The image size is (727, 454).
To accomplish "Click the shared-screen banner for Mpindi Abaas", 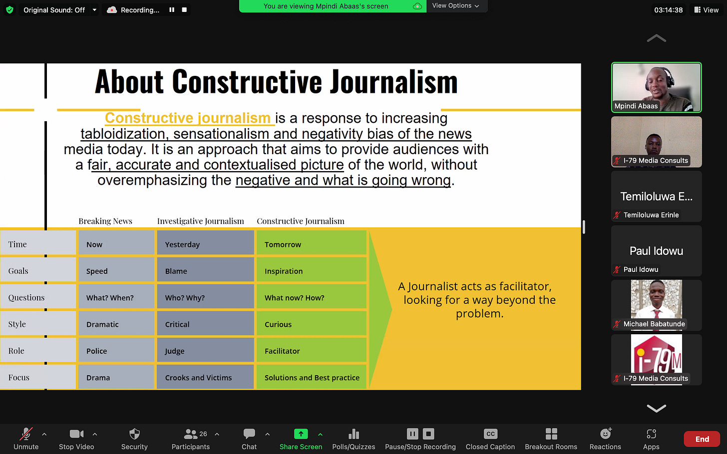I will click(326, 6).
